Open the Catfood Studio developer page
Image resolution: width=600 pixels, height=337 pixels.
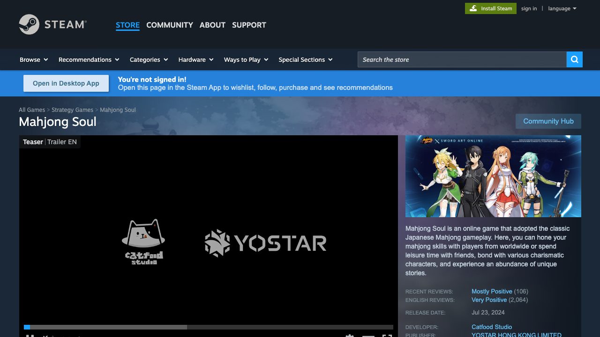pyautogui.click(x=492, y=327)
